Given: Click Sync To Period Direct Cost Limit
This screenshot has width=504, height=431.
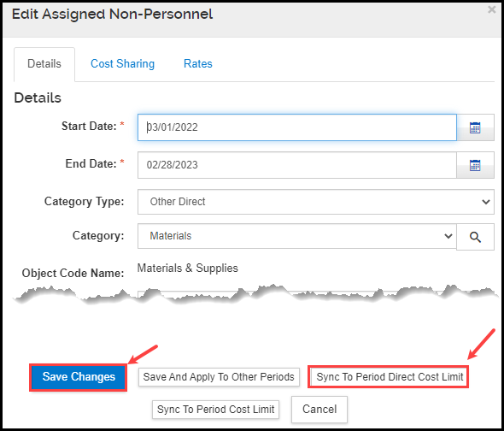Looking at the screenshot, I should [x=389, y=377].
